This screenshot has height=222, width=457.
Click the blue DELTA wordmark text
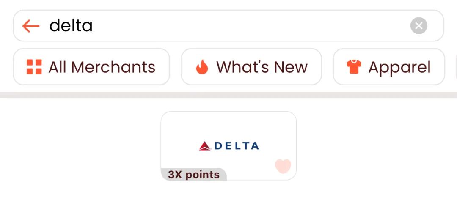(237, 146)
